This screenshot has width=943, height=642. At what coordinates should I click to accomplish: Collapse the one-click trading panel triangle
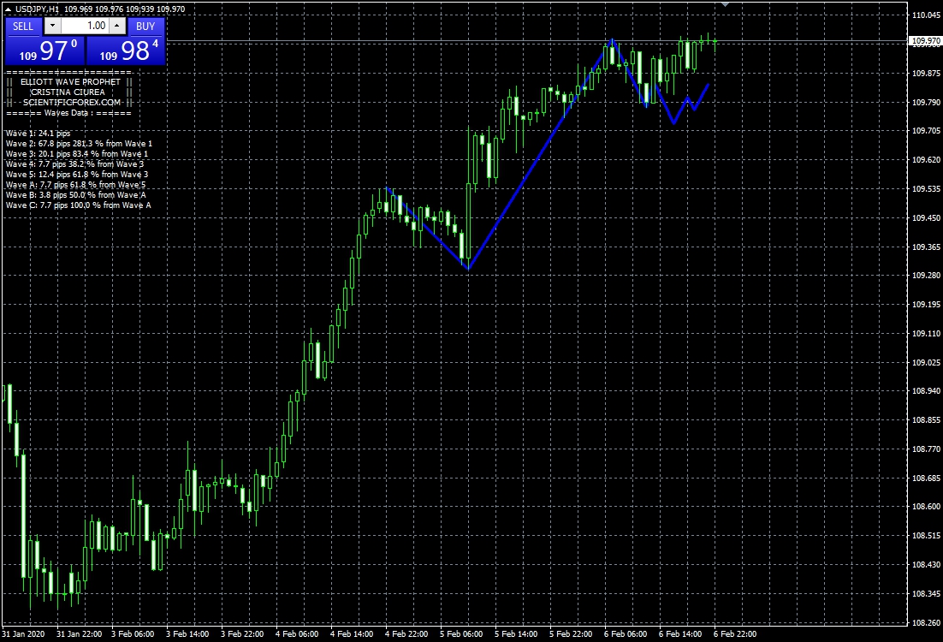click(8, 9)
